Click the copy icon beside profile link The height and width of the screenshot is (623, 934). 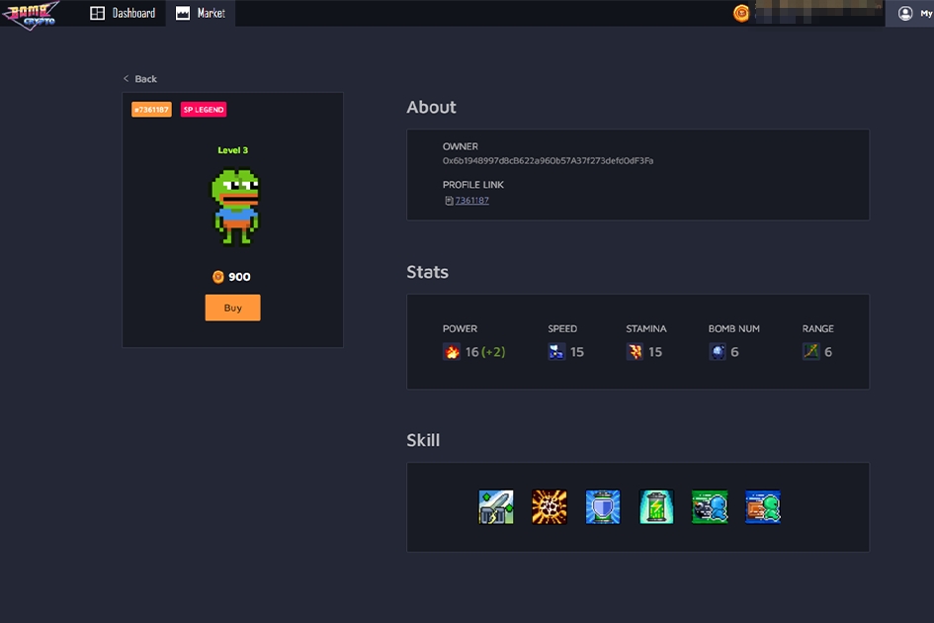coord(449,201)
